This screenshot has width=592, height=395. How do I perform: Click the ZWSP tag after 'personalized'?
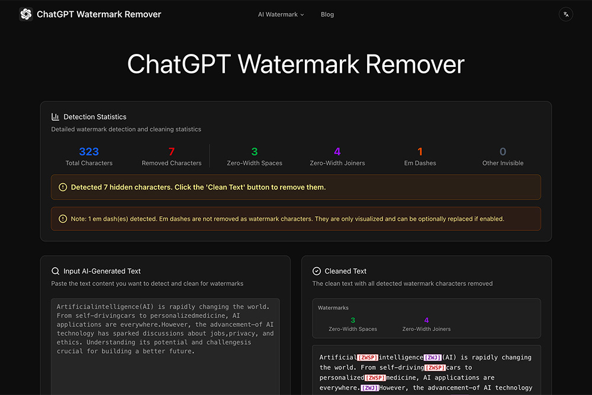(x=375, y=378)
